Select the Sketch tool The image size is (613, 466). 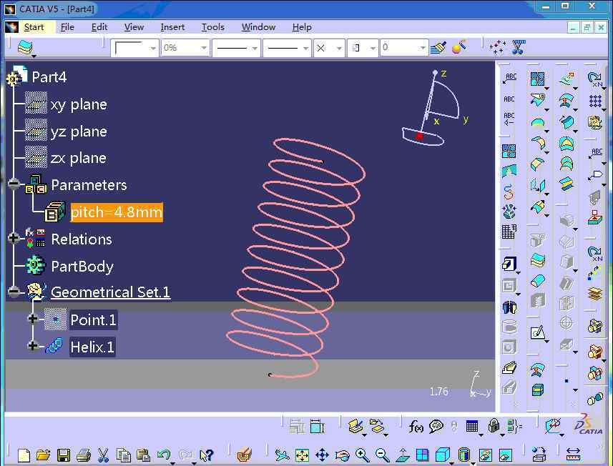538,332
